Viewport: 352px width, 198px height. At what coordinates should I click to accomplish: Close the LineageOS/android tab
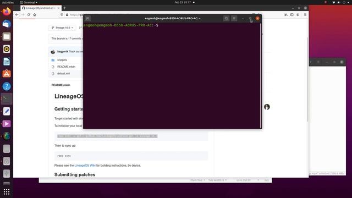pyautogui.click(x=58, y=8)
